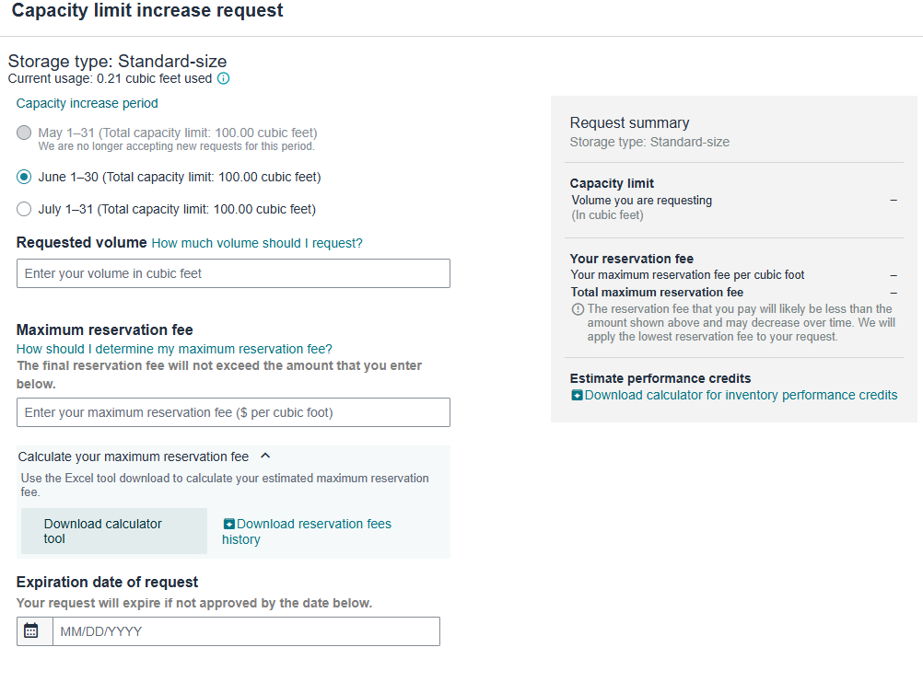Click the notice icon under total reservation fee
The image size is (923, 682).
pos(578,309)
